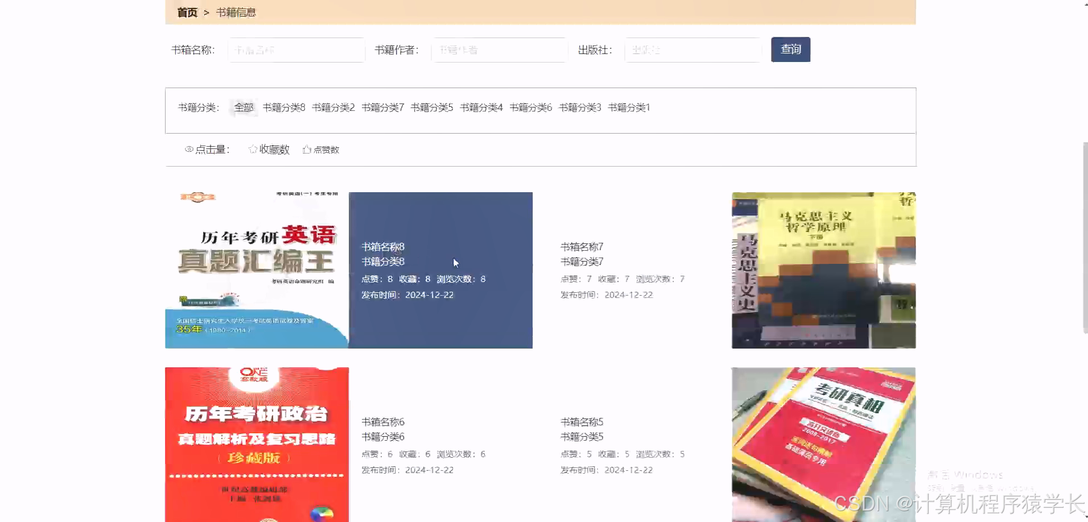Open the 马克思主义哲学原理 book cover
The width and height of the screenshot is (1088, 522).
(823, 270)
